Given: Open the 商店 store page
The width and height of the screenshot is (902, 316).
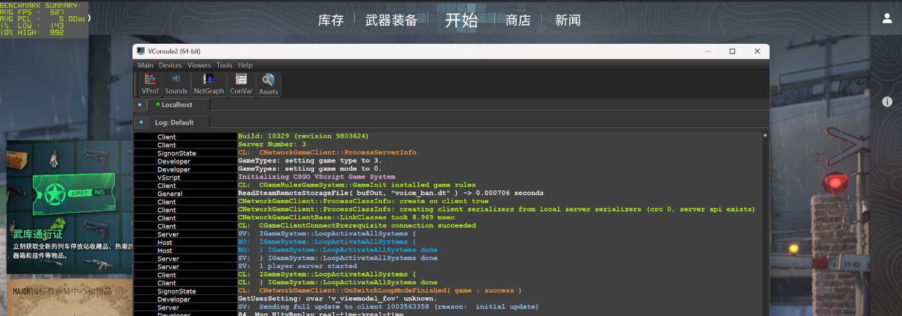Looking at the screenshot, I should 518,20.
